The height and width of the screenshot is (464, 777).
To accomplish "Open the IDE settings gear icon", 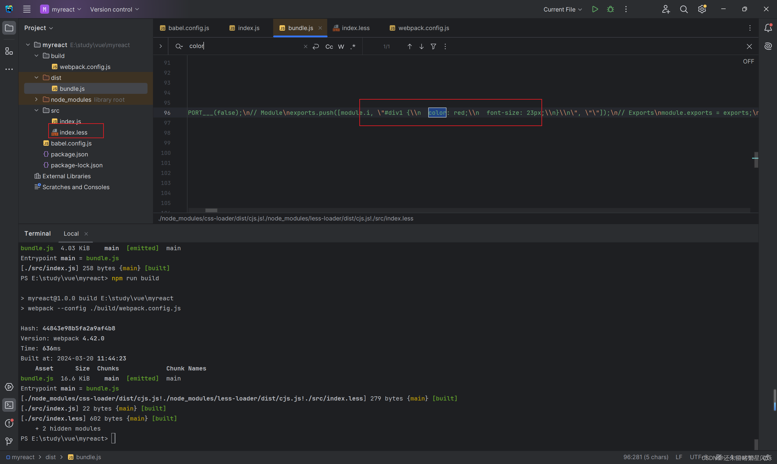I will pos(702,9).
